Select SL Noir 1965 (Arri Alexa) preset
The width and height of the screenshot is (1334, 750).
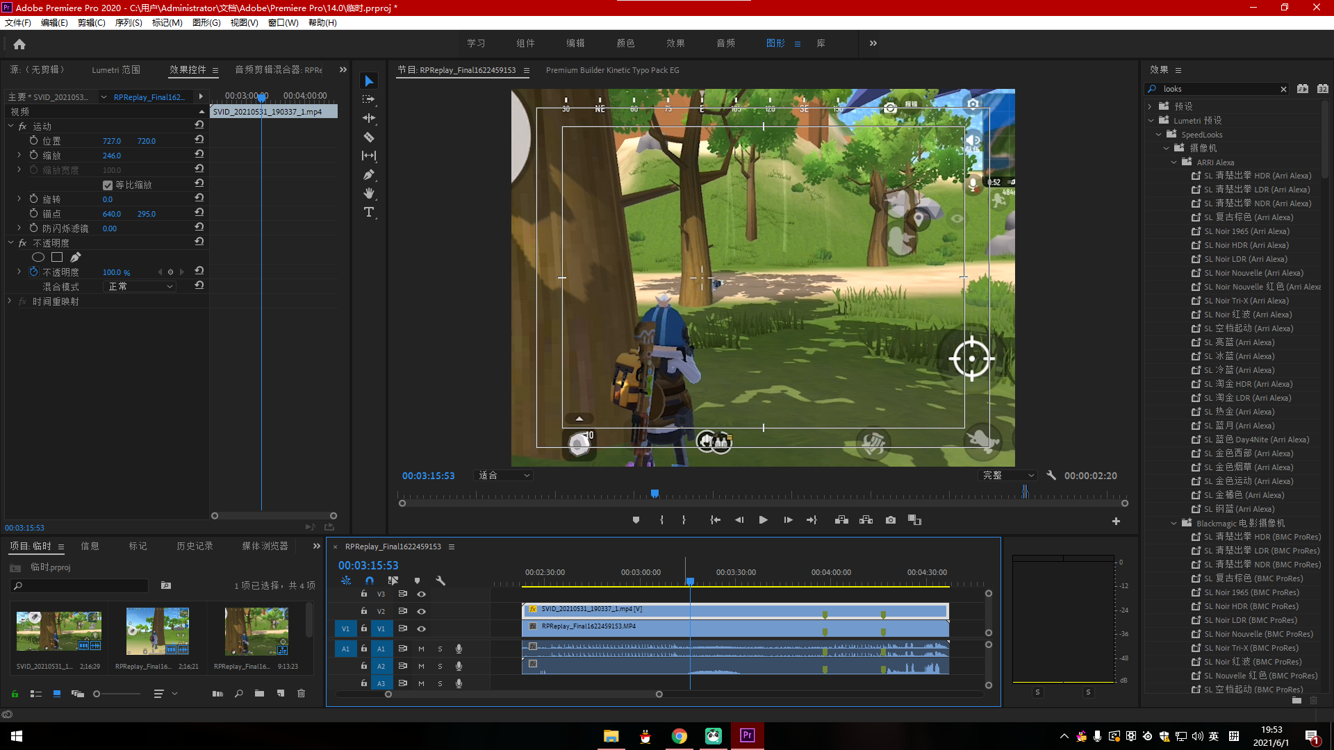[x=1246, y=231]
